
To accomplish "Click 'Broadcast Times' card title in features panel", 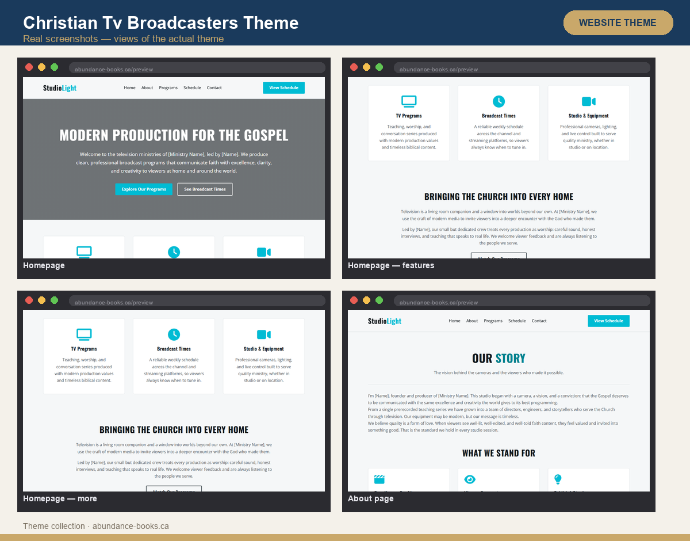I will pyautogui.click(x=499, y=116).
